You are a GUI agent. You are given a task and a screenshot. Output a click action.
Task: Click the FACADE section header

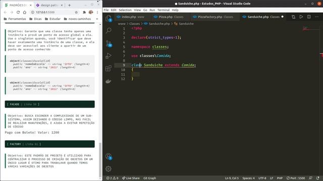pos(49,104)
